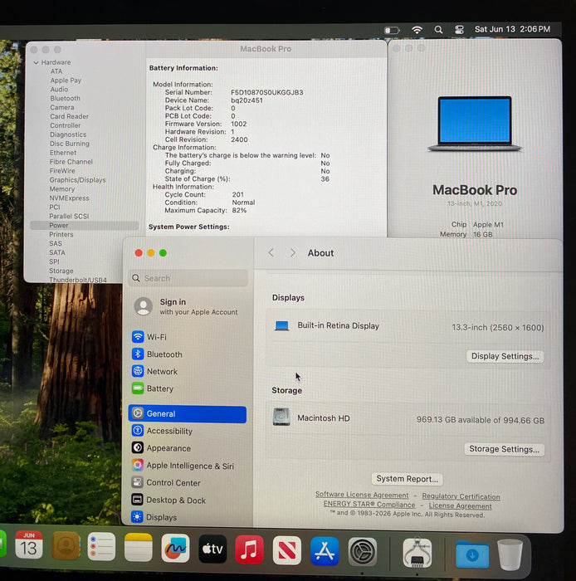Open the System Report

pyautogui.click(x=407, y=479)
